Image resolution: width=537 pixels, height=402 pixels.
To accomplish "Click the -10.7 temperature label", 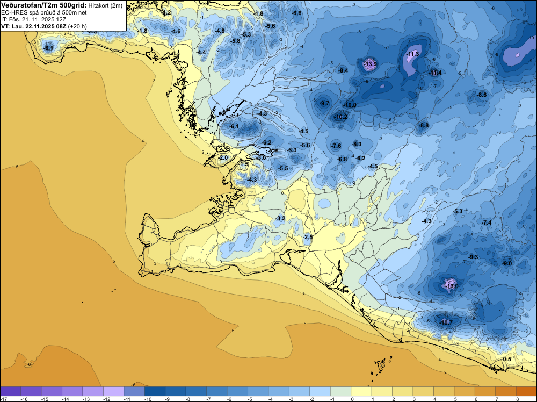I will pyautogui.click(x=446, y=322).
